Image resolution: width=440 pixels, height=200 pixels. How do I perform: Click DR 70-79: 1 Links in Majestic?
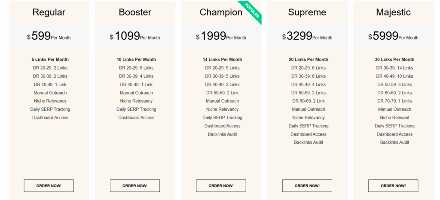pyautogui.click(x=394, y=101)
